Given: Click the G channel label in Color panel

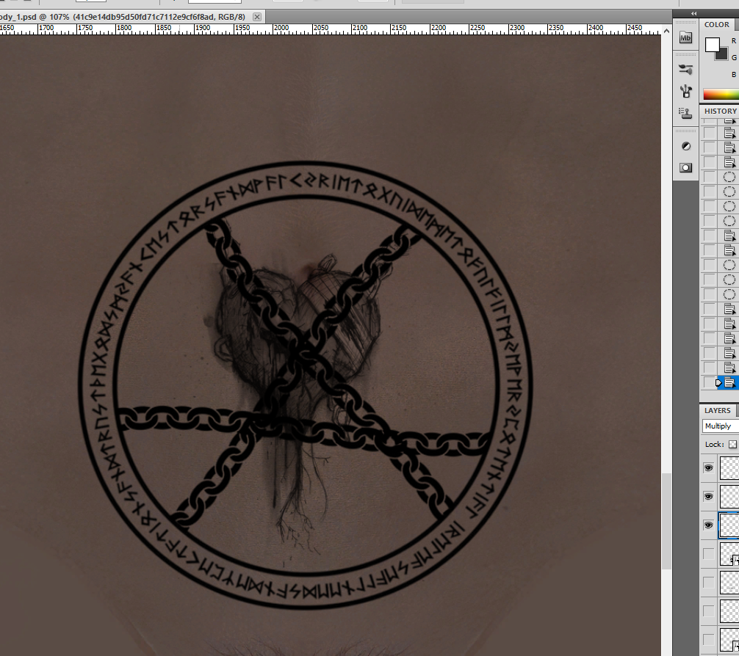Looking at the screenshot, I should 734,57.
